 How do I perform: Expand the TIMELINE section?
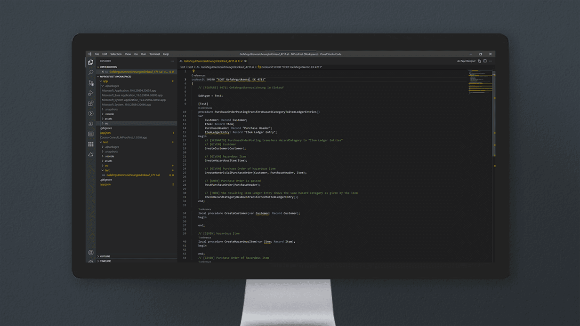pyautogui.click(x=105, y=261)
